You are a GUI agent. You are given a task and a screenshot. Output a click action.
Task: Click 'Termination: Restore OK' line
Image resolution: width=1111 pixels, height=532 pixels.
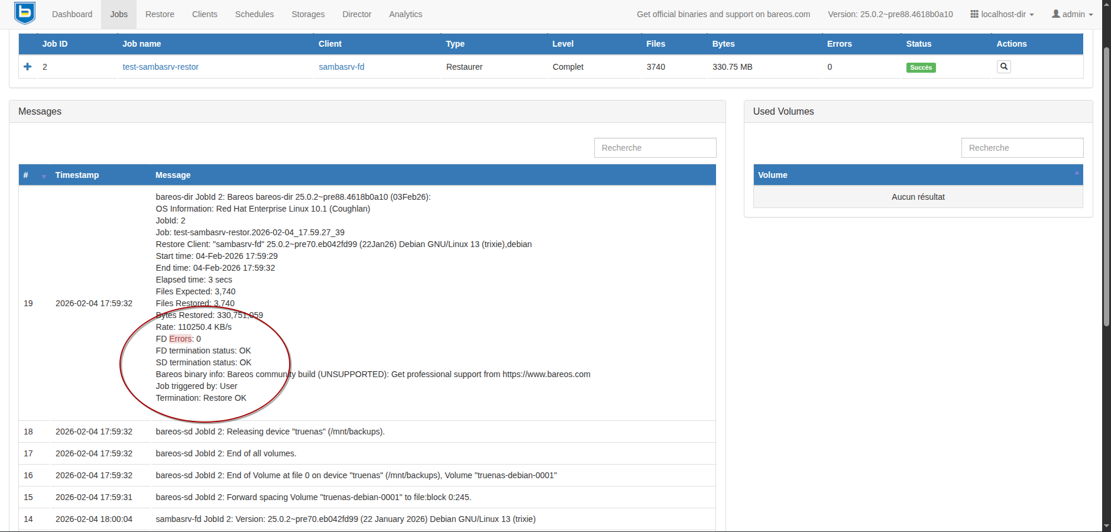click(201, 398)
